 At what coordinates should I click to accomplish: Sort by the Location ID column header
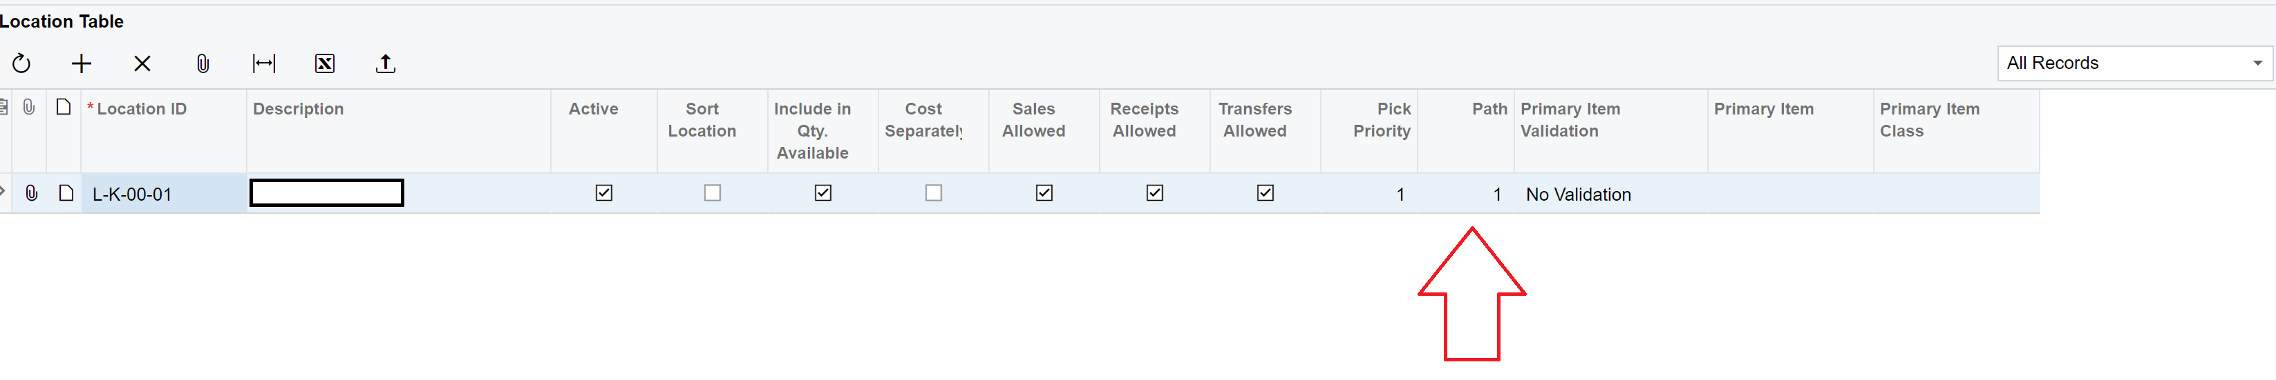click(x=142, y=110)
